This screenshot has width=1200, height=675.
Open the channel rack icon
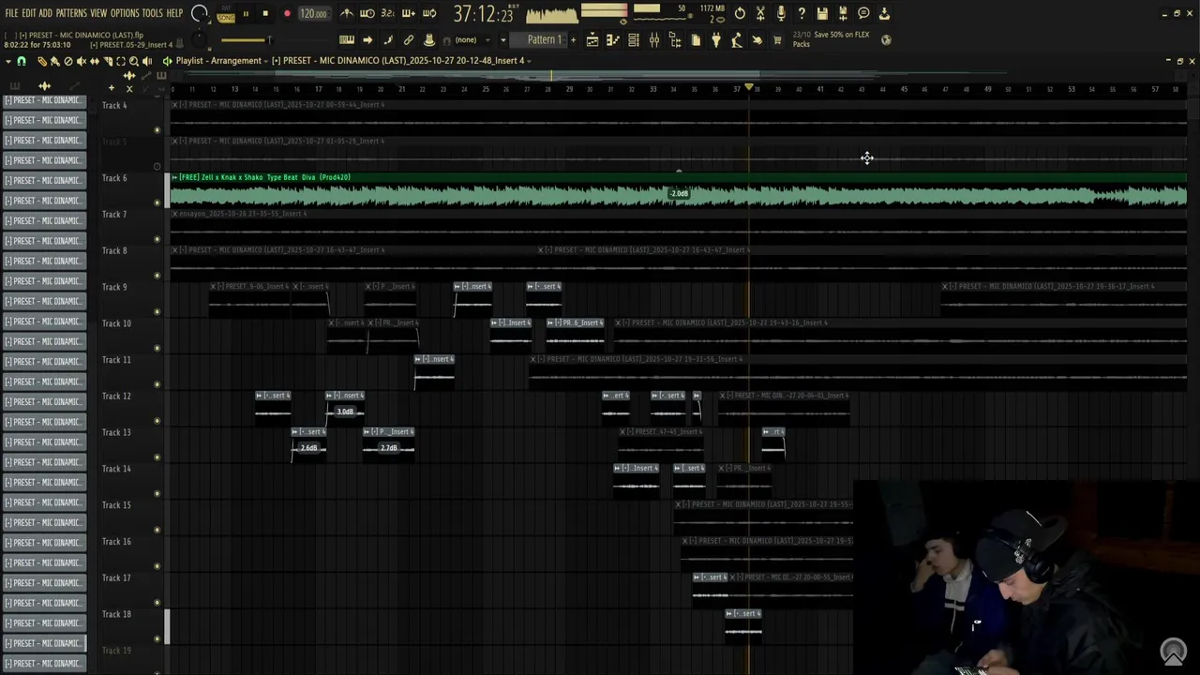pos(634,40)
